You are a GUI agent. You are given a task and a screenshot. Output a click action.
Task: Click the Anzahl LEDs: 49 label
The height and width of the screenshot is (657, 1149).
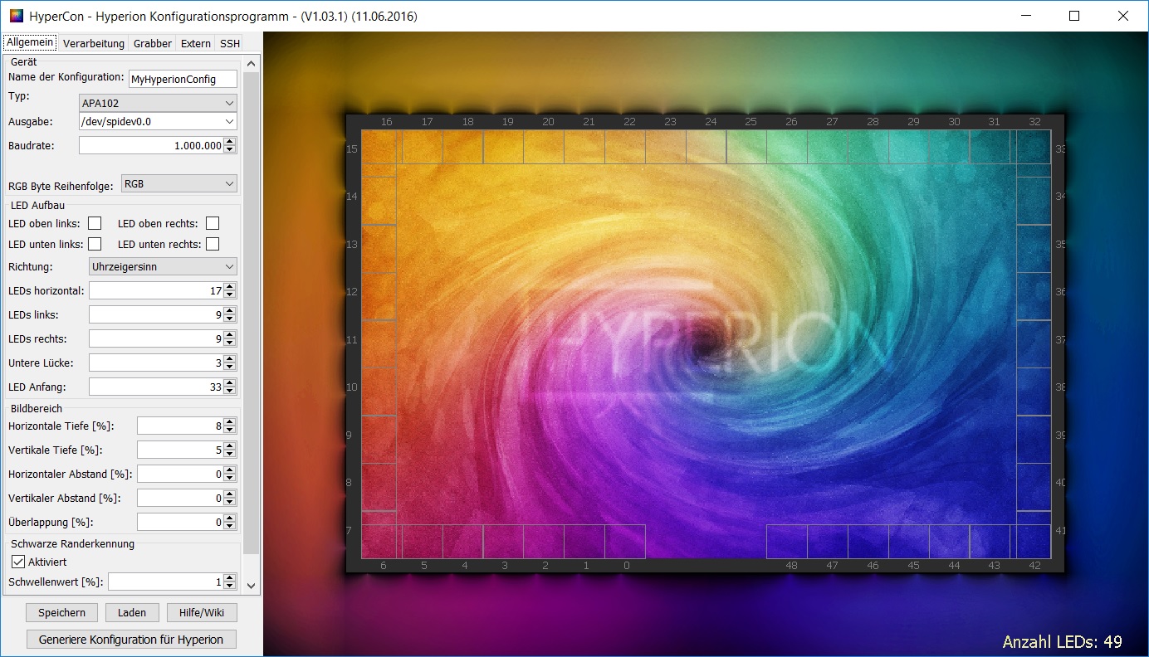(x=1062, y=641)
